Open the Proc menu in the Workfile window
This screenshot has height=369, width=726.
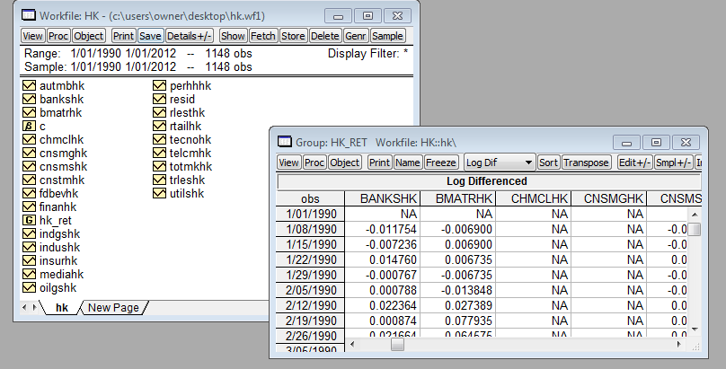point(58,36)
